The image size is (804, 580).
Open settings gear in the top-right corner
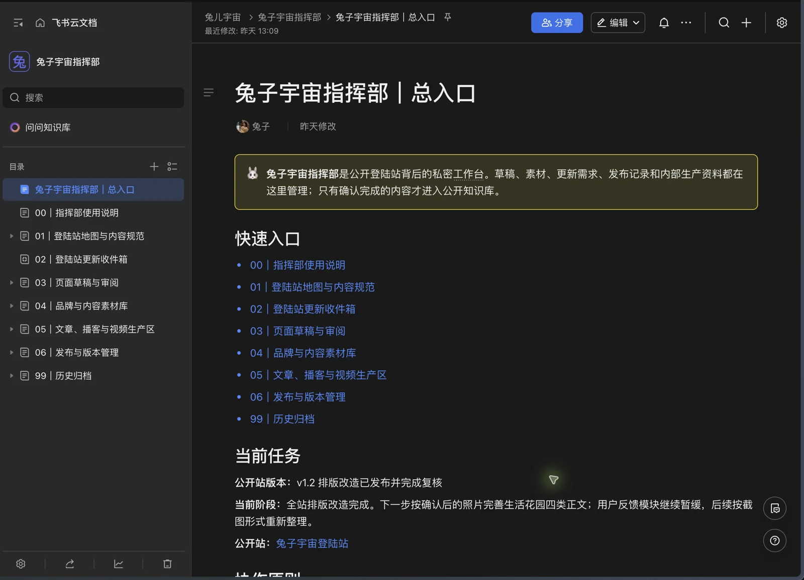pyautogui.click(x=782, y=23)
